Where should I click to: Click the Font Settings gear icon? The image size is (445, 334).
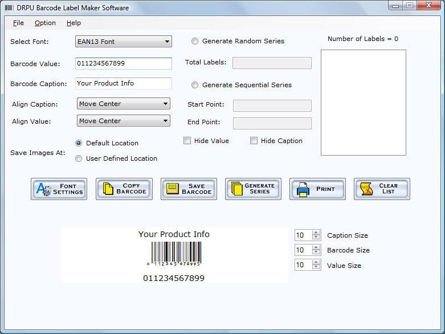click(x=44, y=189)
